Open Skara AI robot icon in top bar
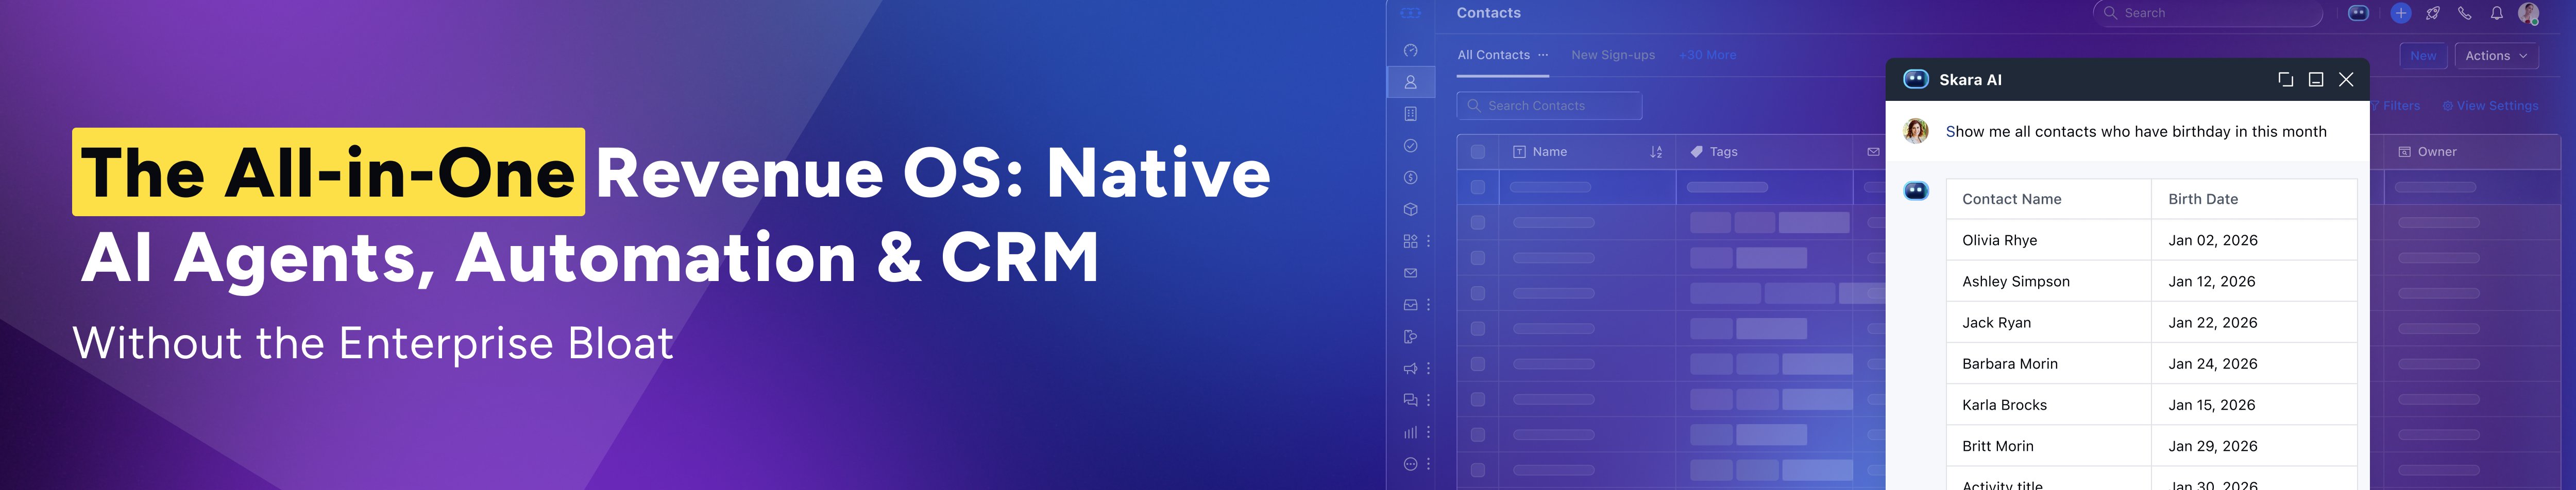Viewport: 2576px width, 490px height. tap(2358, 13)
